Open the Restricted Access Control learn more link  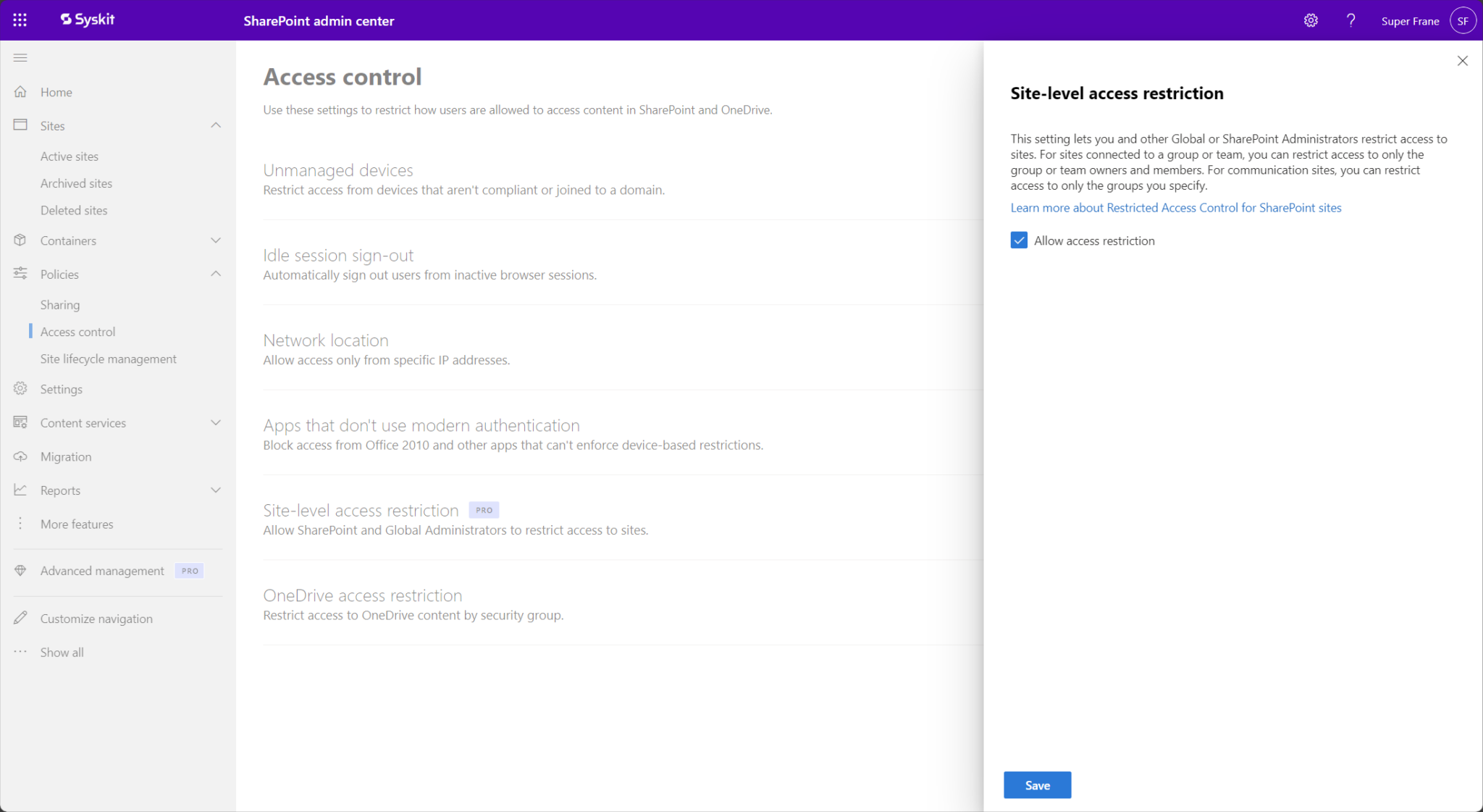tap(1175, 208)
